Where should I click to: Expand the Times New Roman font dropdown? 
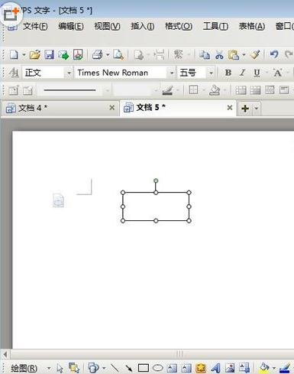click(x=172, y=73)
